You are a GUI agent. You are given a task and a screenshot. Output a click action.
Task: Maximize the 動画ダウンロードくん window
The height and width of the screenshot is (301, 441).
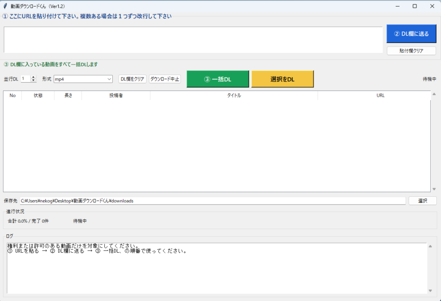point(415,6)
